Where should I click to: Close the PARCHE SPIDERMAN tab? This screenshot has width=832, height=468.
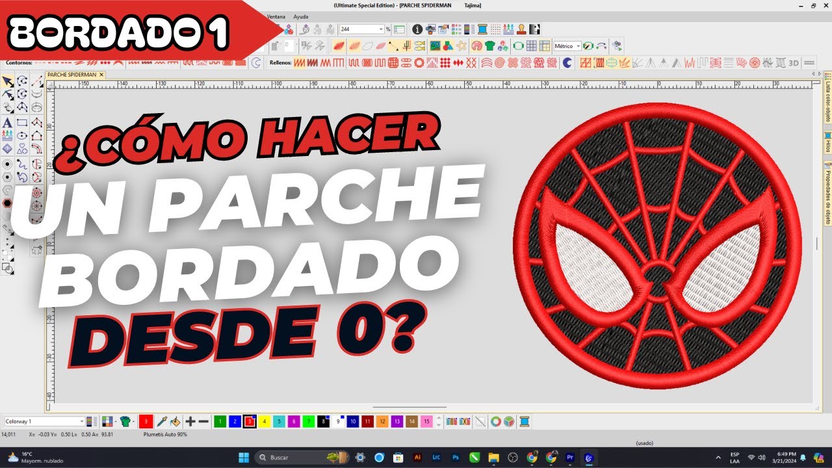pos(101,75)
